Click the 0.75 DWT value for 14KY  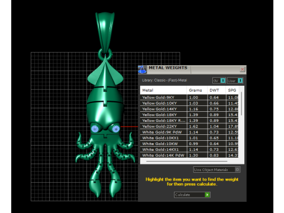click(x=214, y=109)
